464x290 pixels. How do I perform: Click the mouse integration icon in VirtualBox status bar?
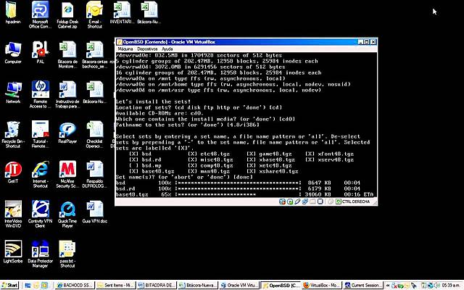[x=331, y=202]
